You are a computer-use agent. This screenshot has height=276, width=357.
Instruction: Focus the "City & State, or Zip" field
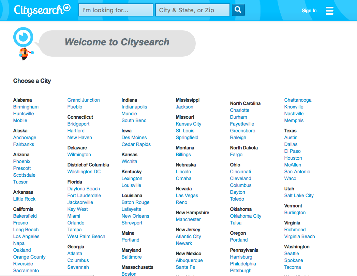[x=193, y=10]
